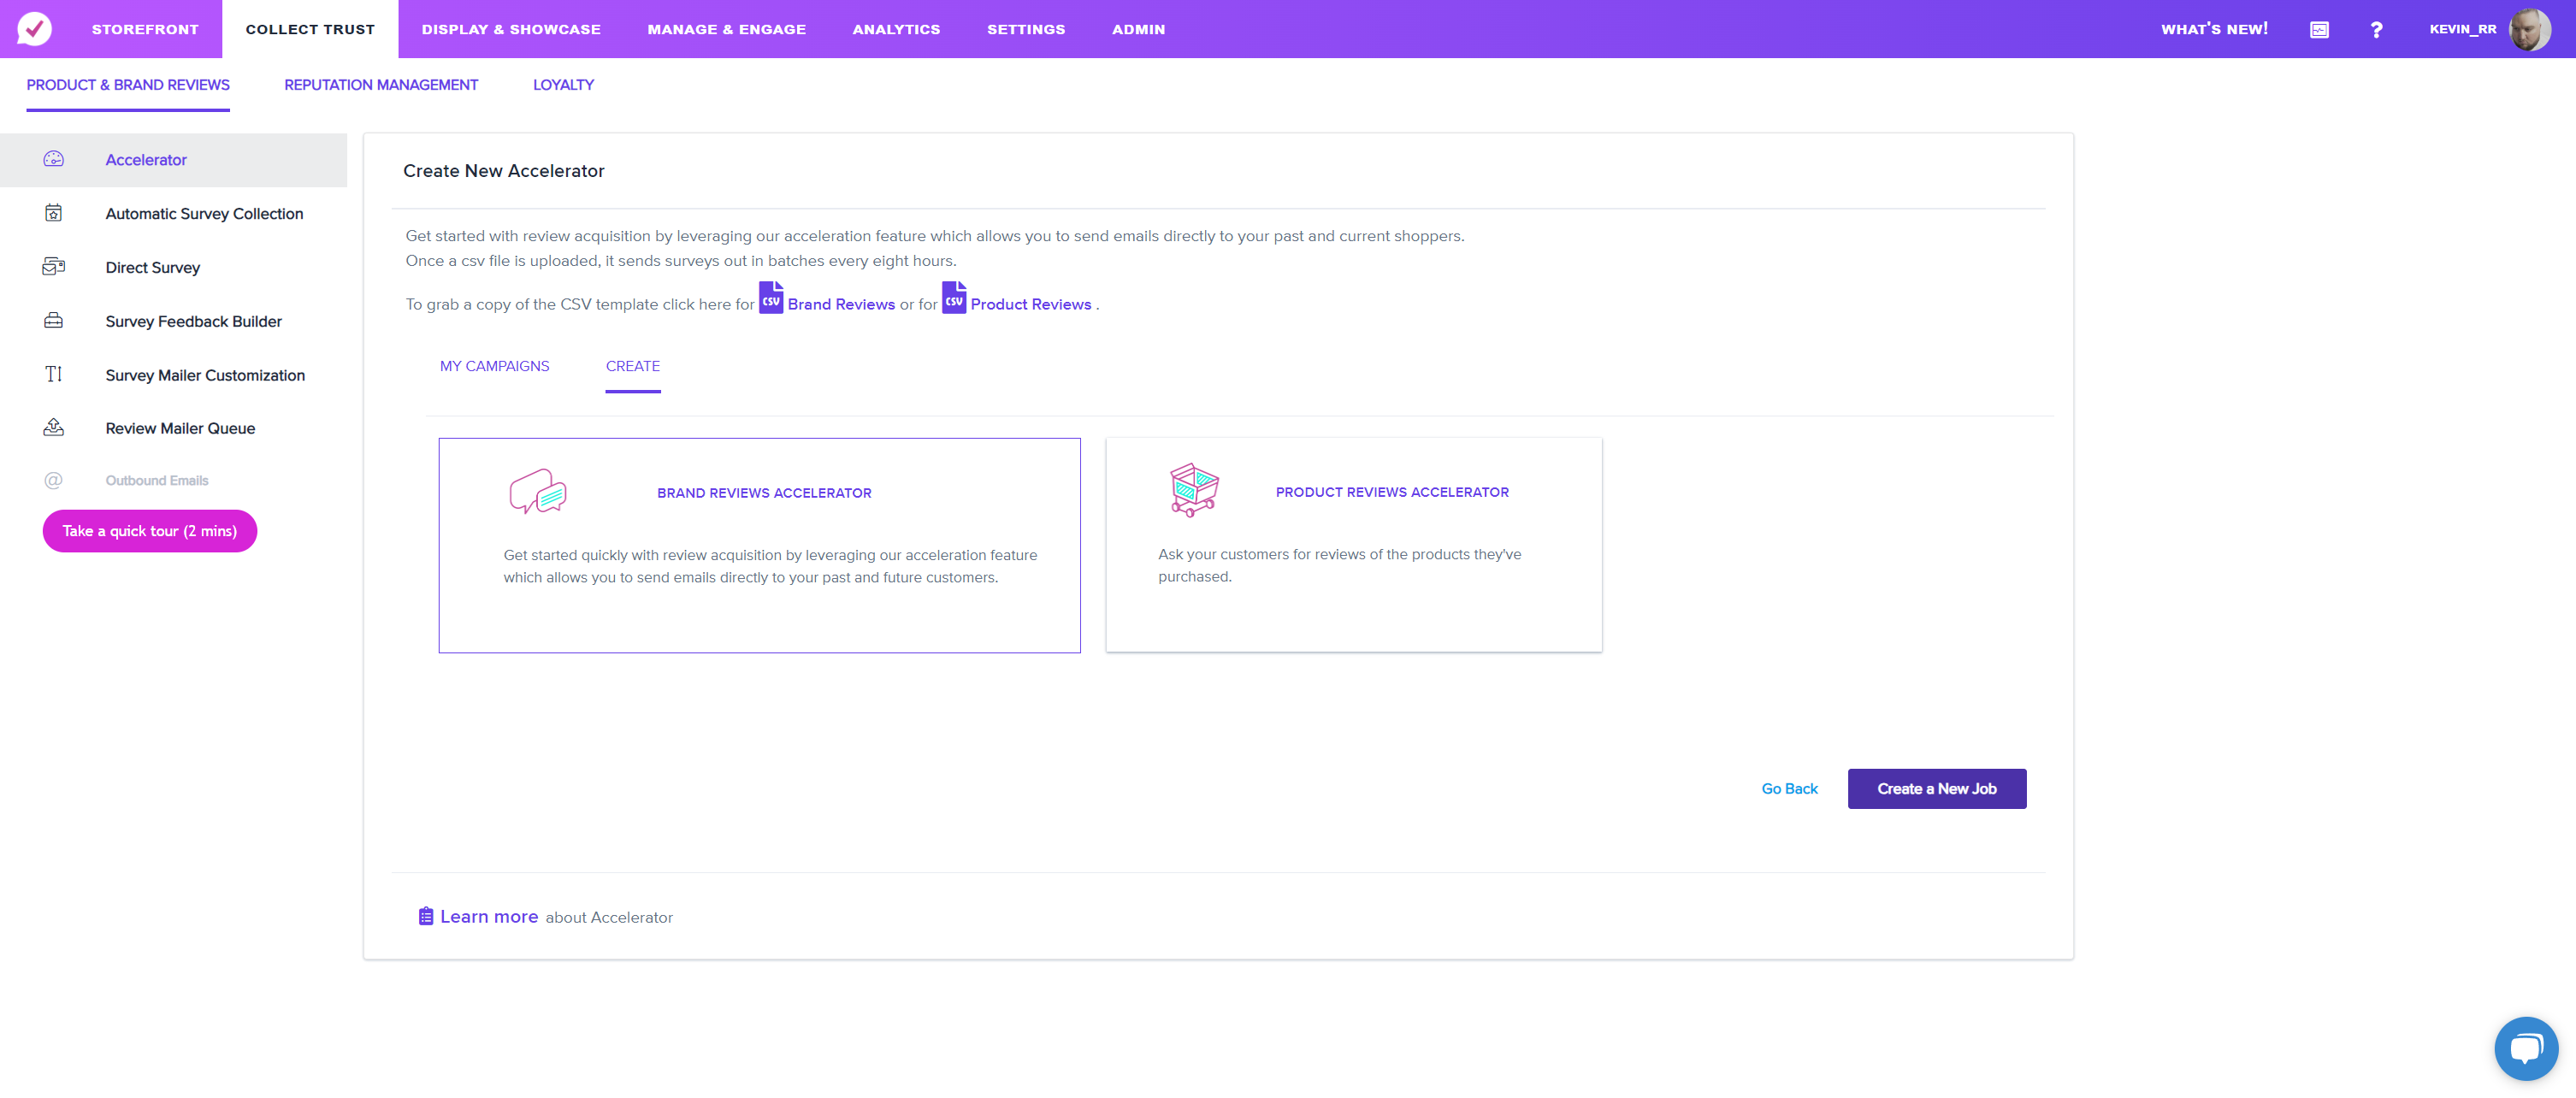Open the Display & Showcase menu
This screenshot has height=1098, width=2576.
point(511,30)
